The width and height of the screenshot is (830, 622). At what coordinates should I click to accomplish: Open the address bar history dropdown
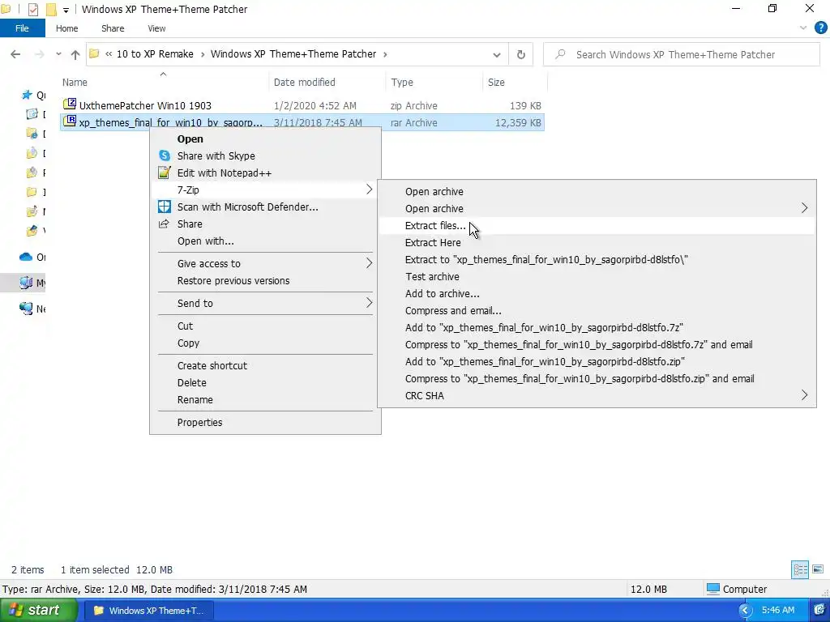[x=497, y=54]
